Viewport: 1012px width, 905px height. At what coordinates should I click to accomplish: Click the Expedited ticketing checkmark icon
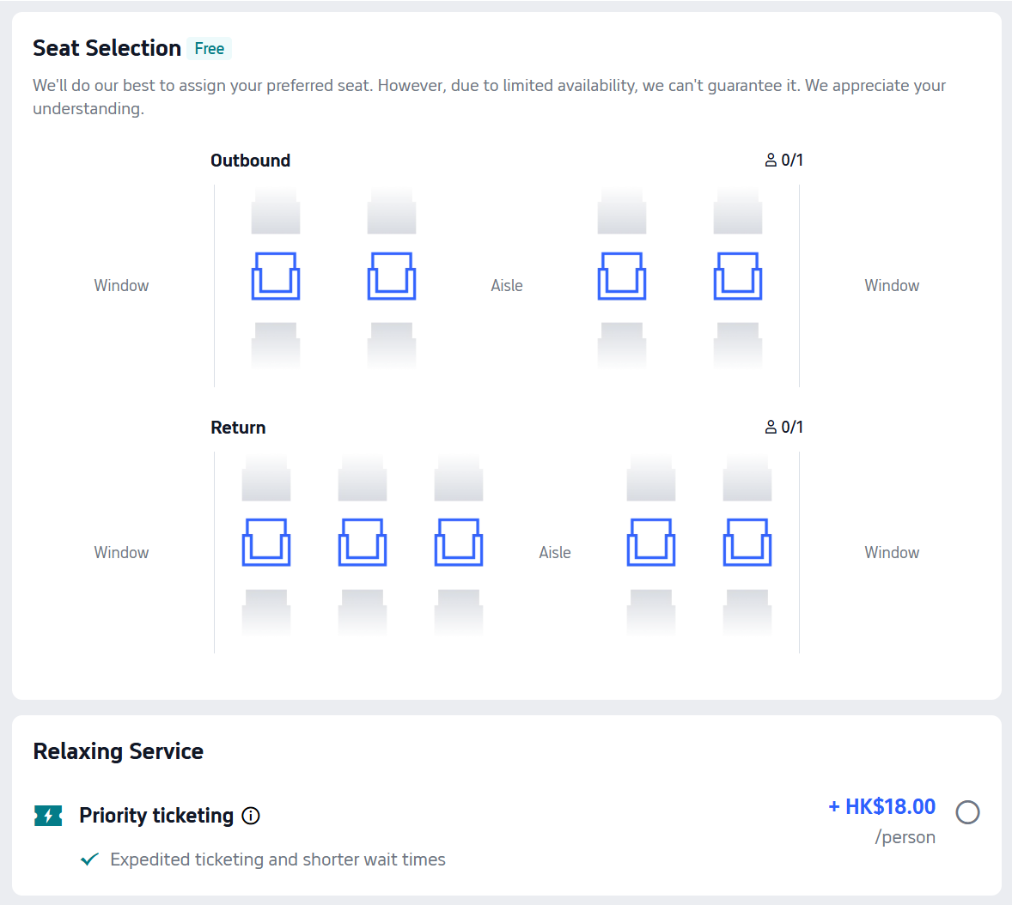click(x=89, y=859)
